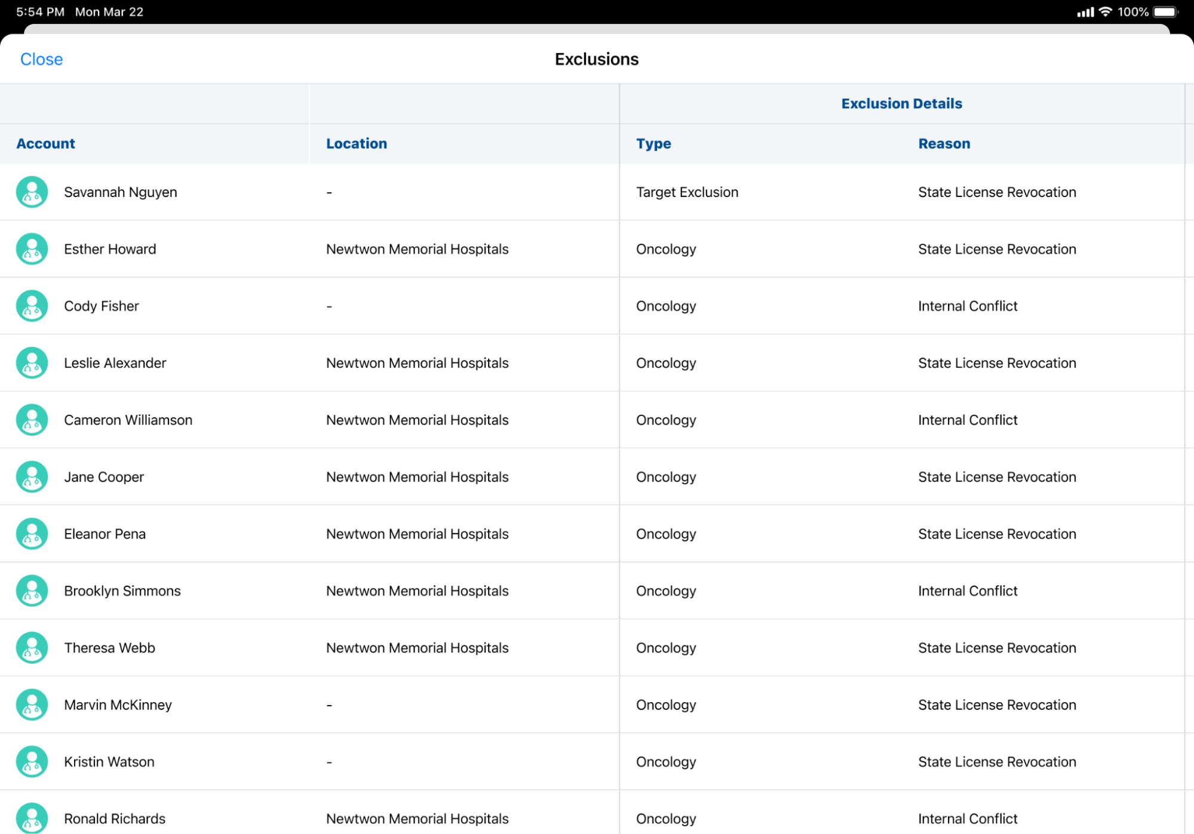
Task: Sort by the Account column header
Action: (45, 143)
